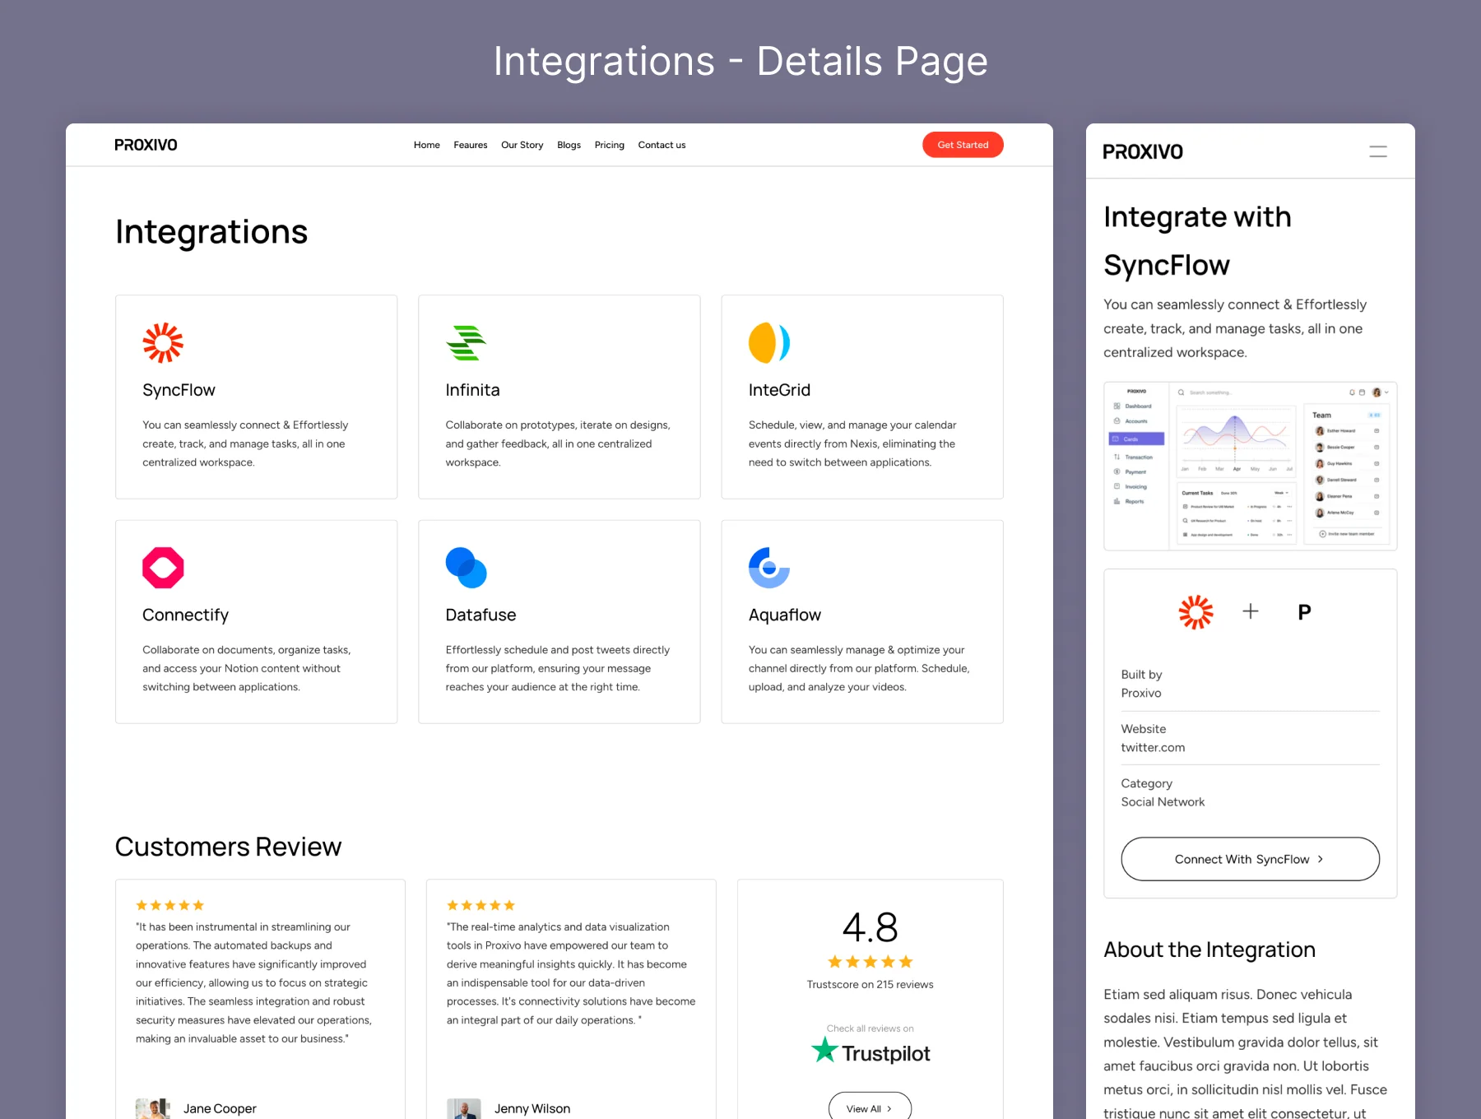Click the "Integrate with SyncFlow" heading
The image size is (1481, 1119).
[x=1197, y=241]
